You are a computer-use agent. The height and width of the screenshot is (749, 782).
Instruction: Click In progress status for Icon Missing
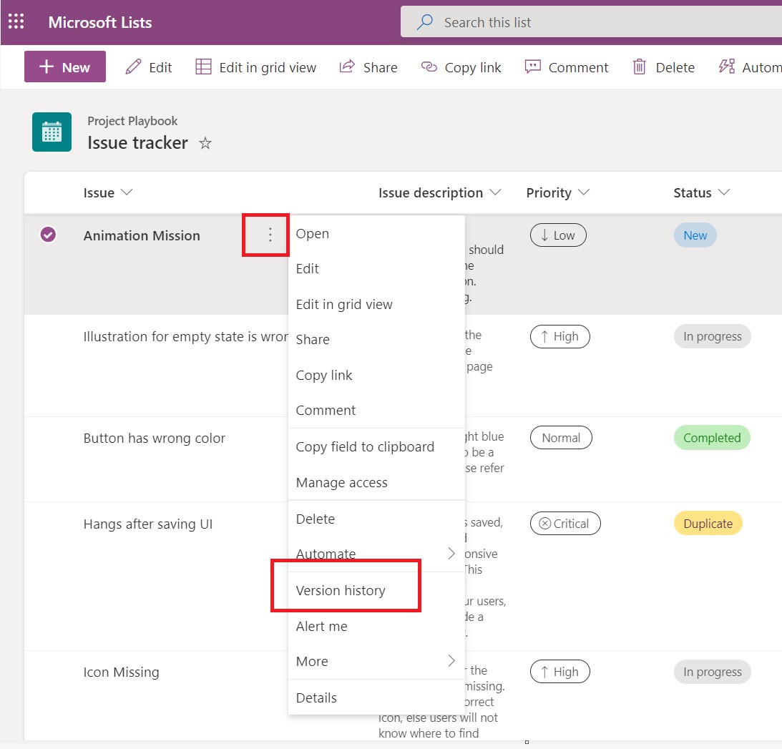712,672
